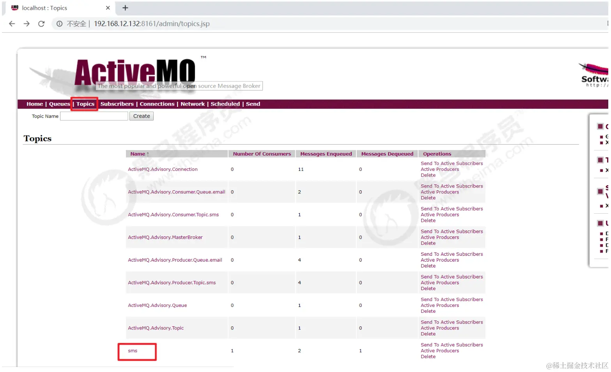This screenshot has height=372, width=611.
Task: Sort by Number Of Consumers header
Action: pos(262,154)
